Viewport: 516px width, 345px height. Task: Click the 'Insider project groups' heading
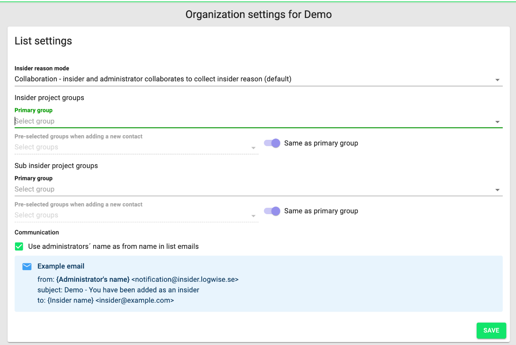[x=49, y=98]
